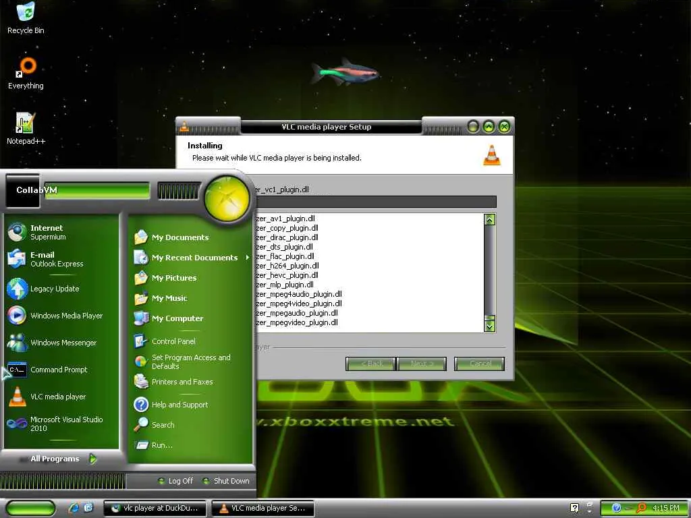Click the disabled Next button in VLC Setup
691x518 pixels.
[422, 364]
